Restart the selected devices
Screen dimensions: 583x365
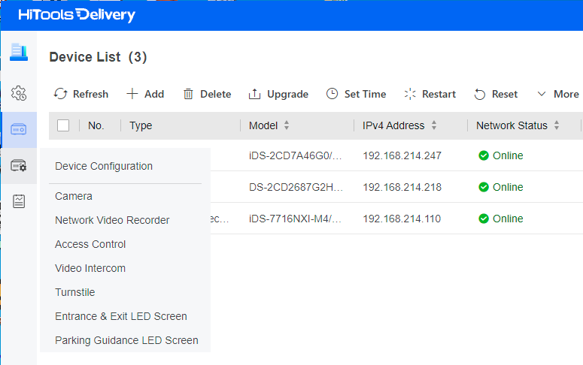point(430,94)
